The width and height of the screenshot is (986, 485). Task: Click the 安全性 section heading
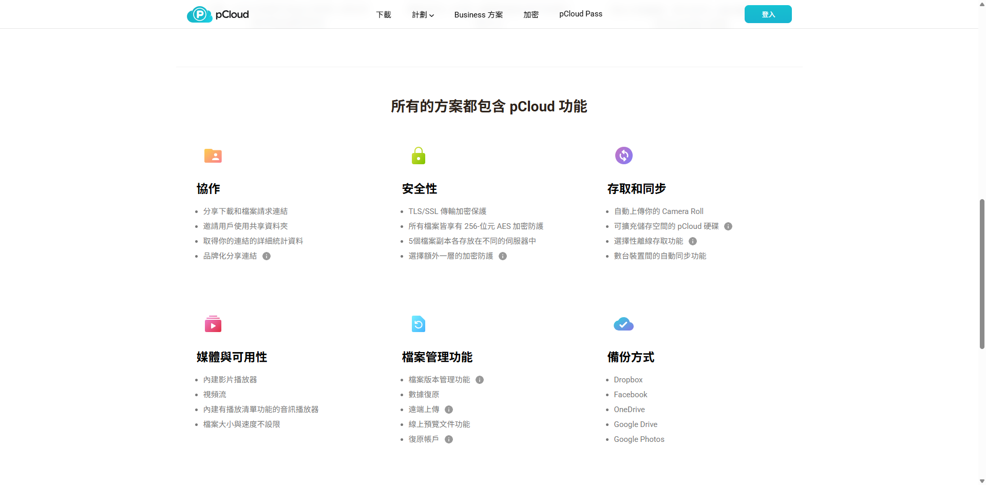tap(420, 189)
